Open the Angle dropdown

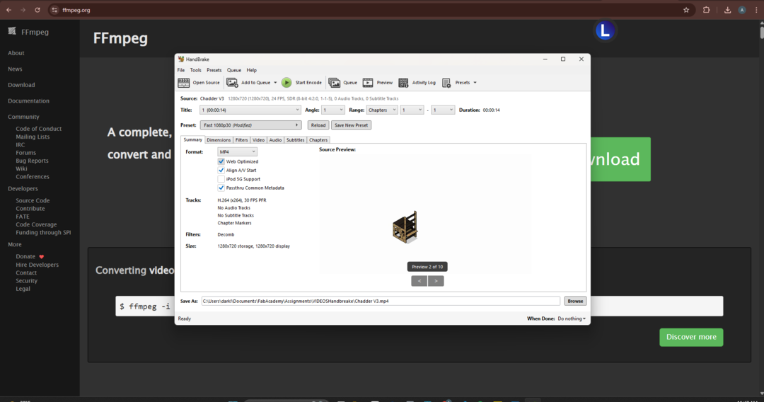point(333,110)
